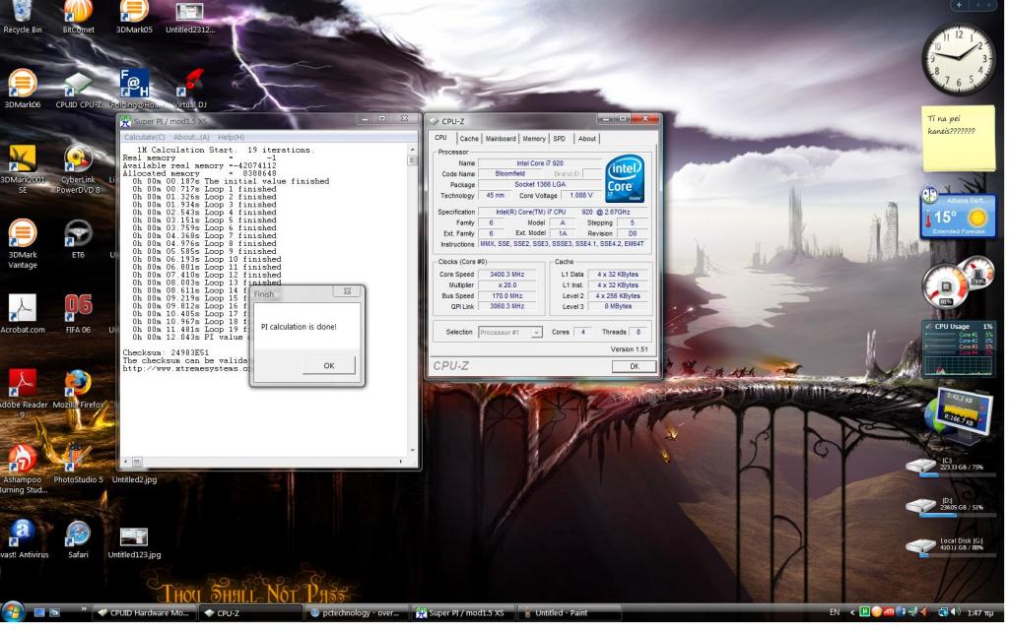Switch to the Memory tab in CPU-Z

pyautogui.click(x=534, y=138)
